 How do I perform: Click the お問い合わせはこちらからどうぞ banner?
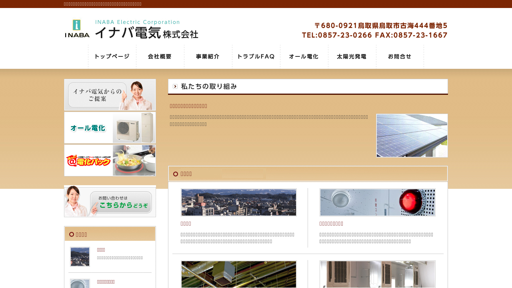click(110, 201)
